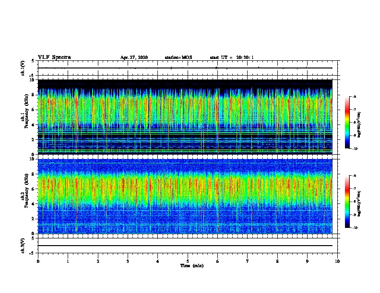Click the ch.1(V) waveform axis label
Viewport: 380px width, 293px height.
[x=23, y=68]
